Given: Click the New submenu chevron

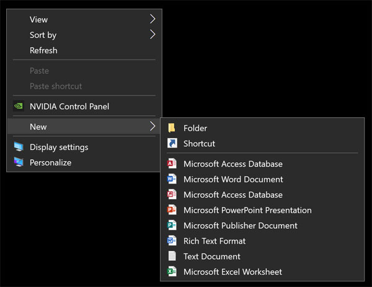Looking at the screenshot, I should [153, 126].
